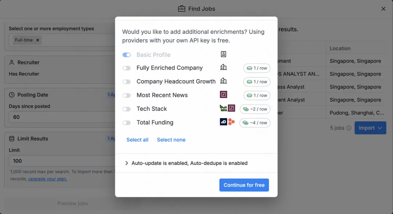393x214 pixels.
Task: Click the employment types selection box
Action: [x=62, y=40]
